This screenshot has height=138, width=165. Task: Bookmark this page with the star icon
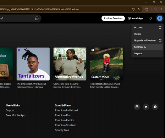(x=139, y=9)
